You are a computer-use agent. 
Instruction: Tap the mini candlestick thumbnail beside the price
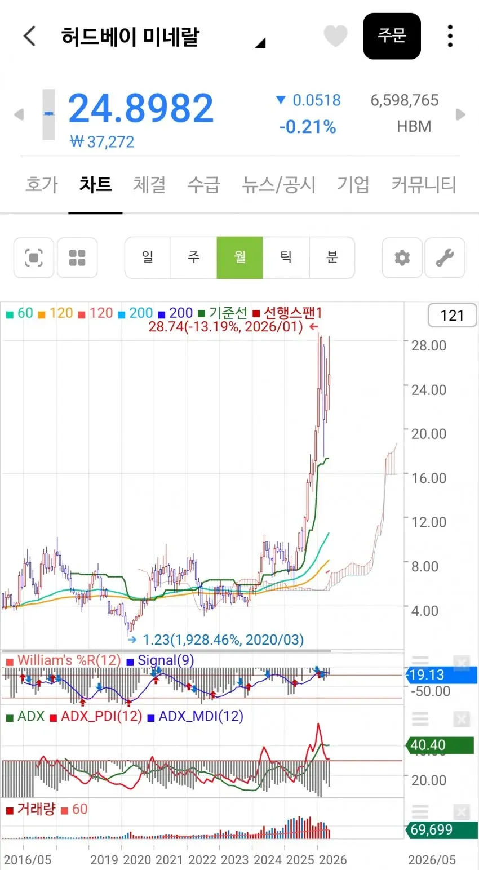point(49,114)
